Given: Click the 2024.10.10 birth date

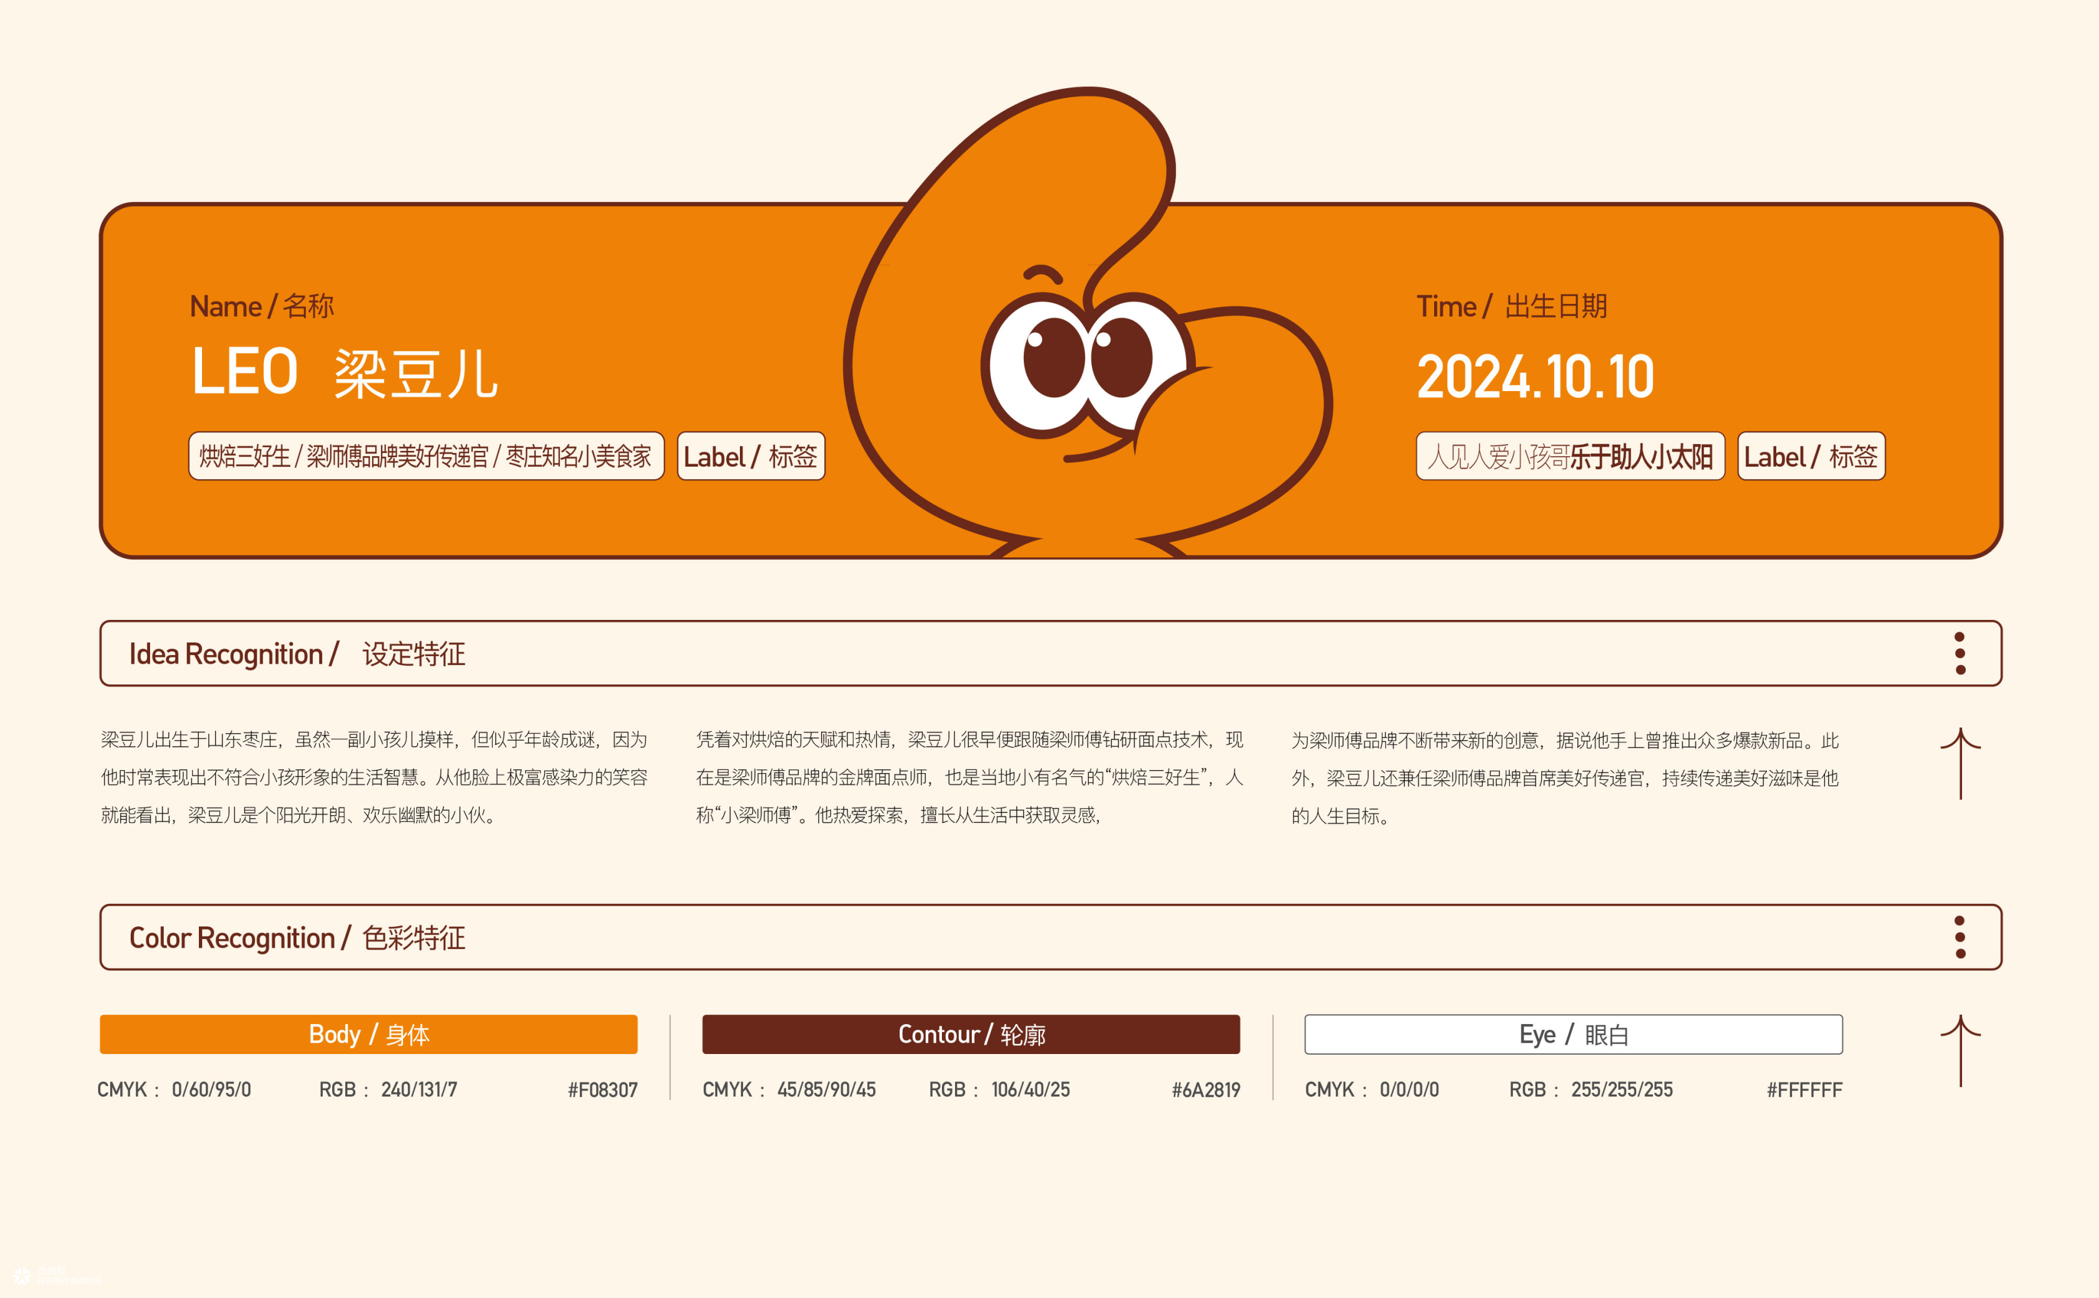Looking at the screenshot, I should point(1534,377).
